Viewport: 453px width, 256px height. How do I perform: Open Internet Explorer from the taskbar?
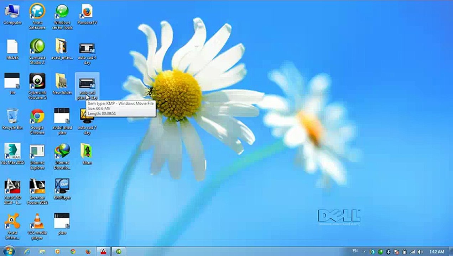tap(27, 251)
